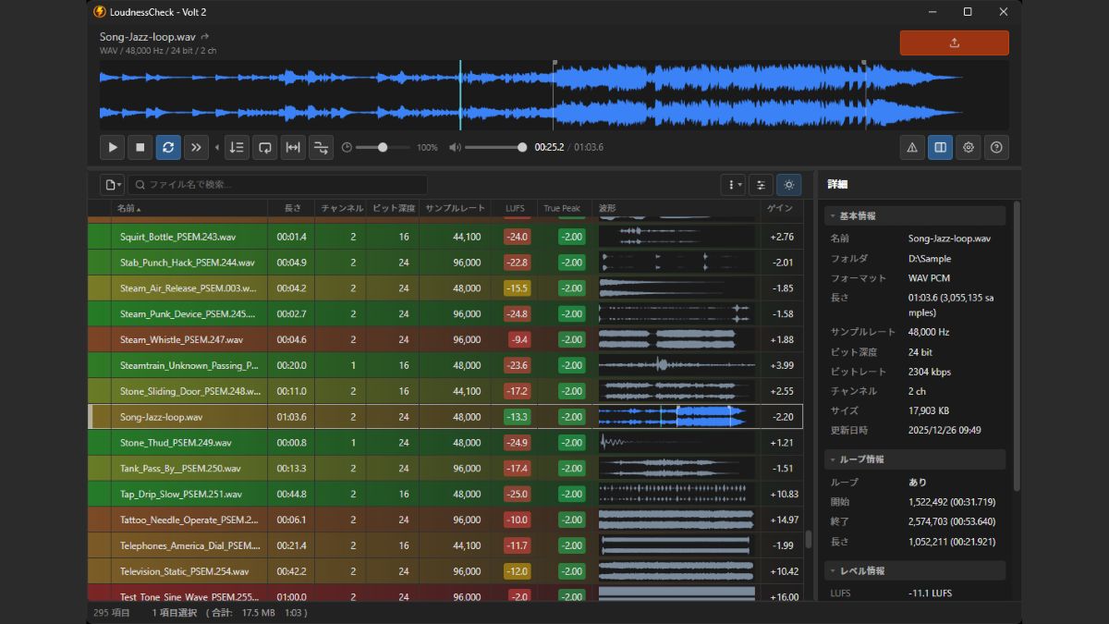Click the fast-forward double arrow button

coord(196,147)
